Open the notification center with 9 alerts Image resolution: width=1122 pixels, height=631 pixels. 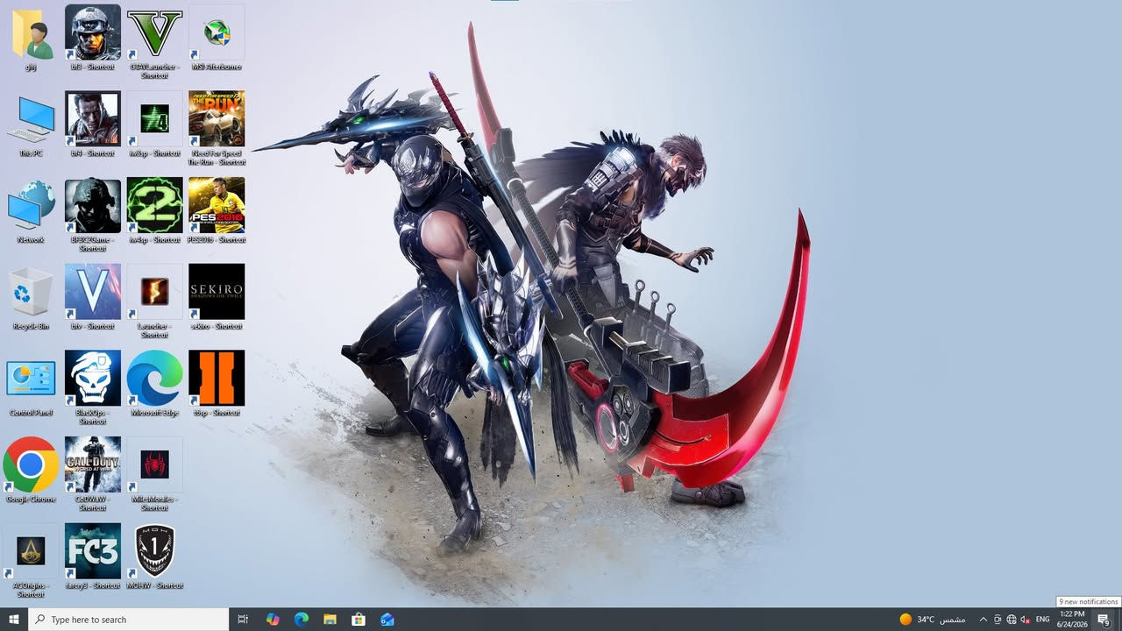(1104, 620)
